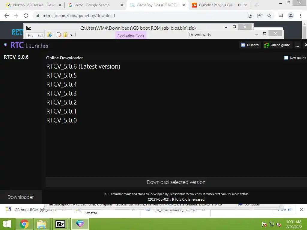Mute audio icon on Disbelief Papyrus tab
Screen dimensions: 307x230
[239, 5]
